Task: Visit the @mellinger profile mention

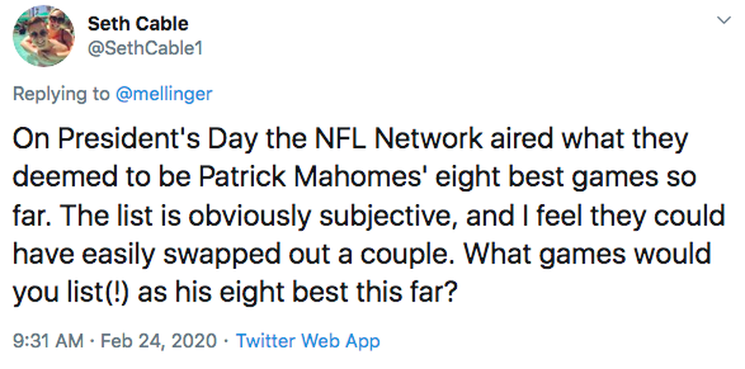Action: click(163, 93)
